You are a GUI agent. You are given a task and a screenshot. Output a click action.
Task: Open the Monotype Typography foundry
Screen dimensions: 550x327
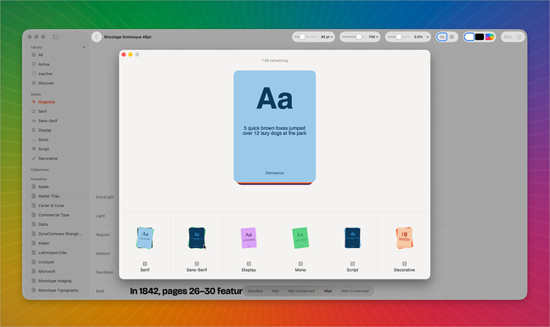coord(58,290)
